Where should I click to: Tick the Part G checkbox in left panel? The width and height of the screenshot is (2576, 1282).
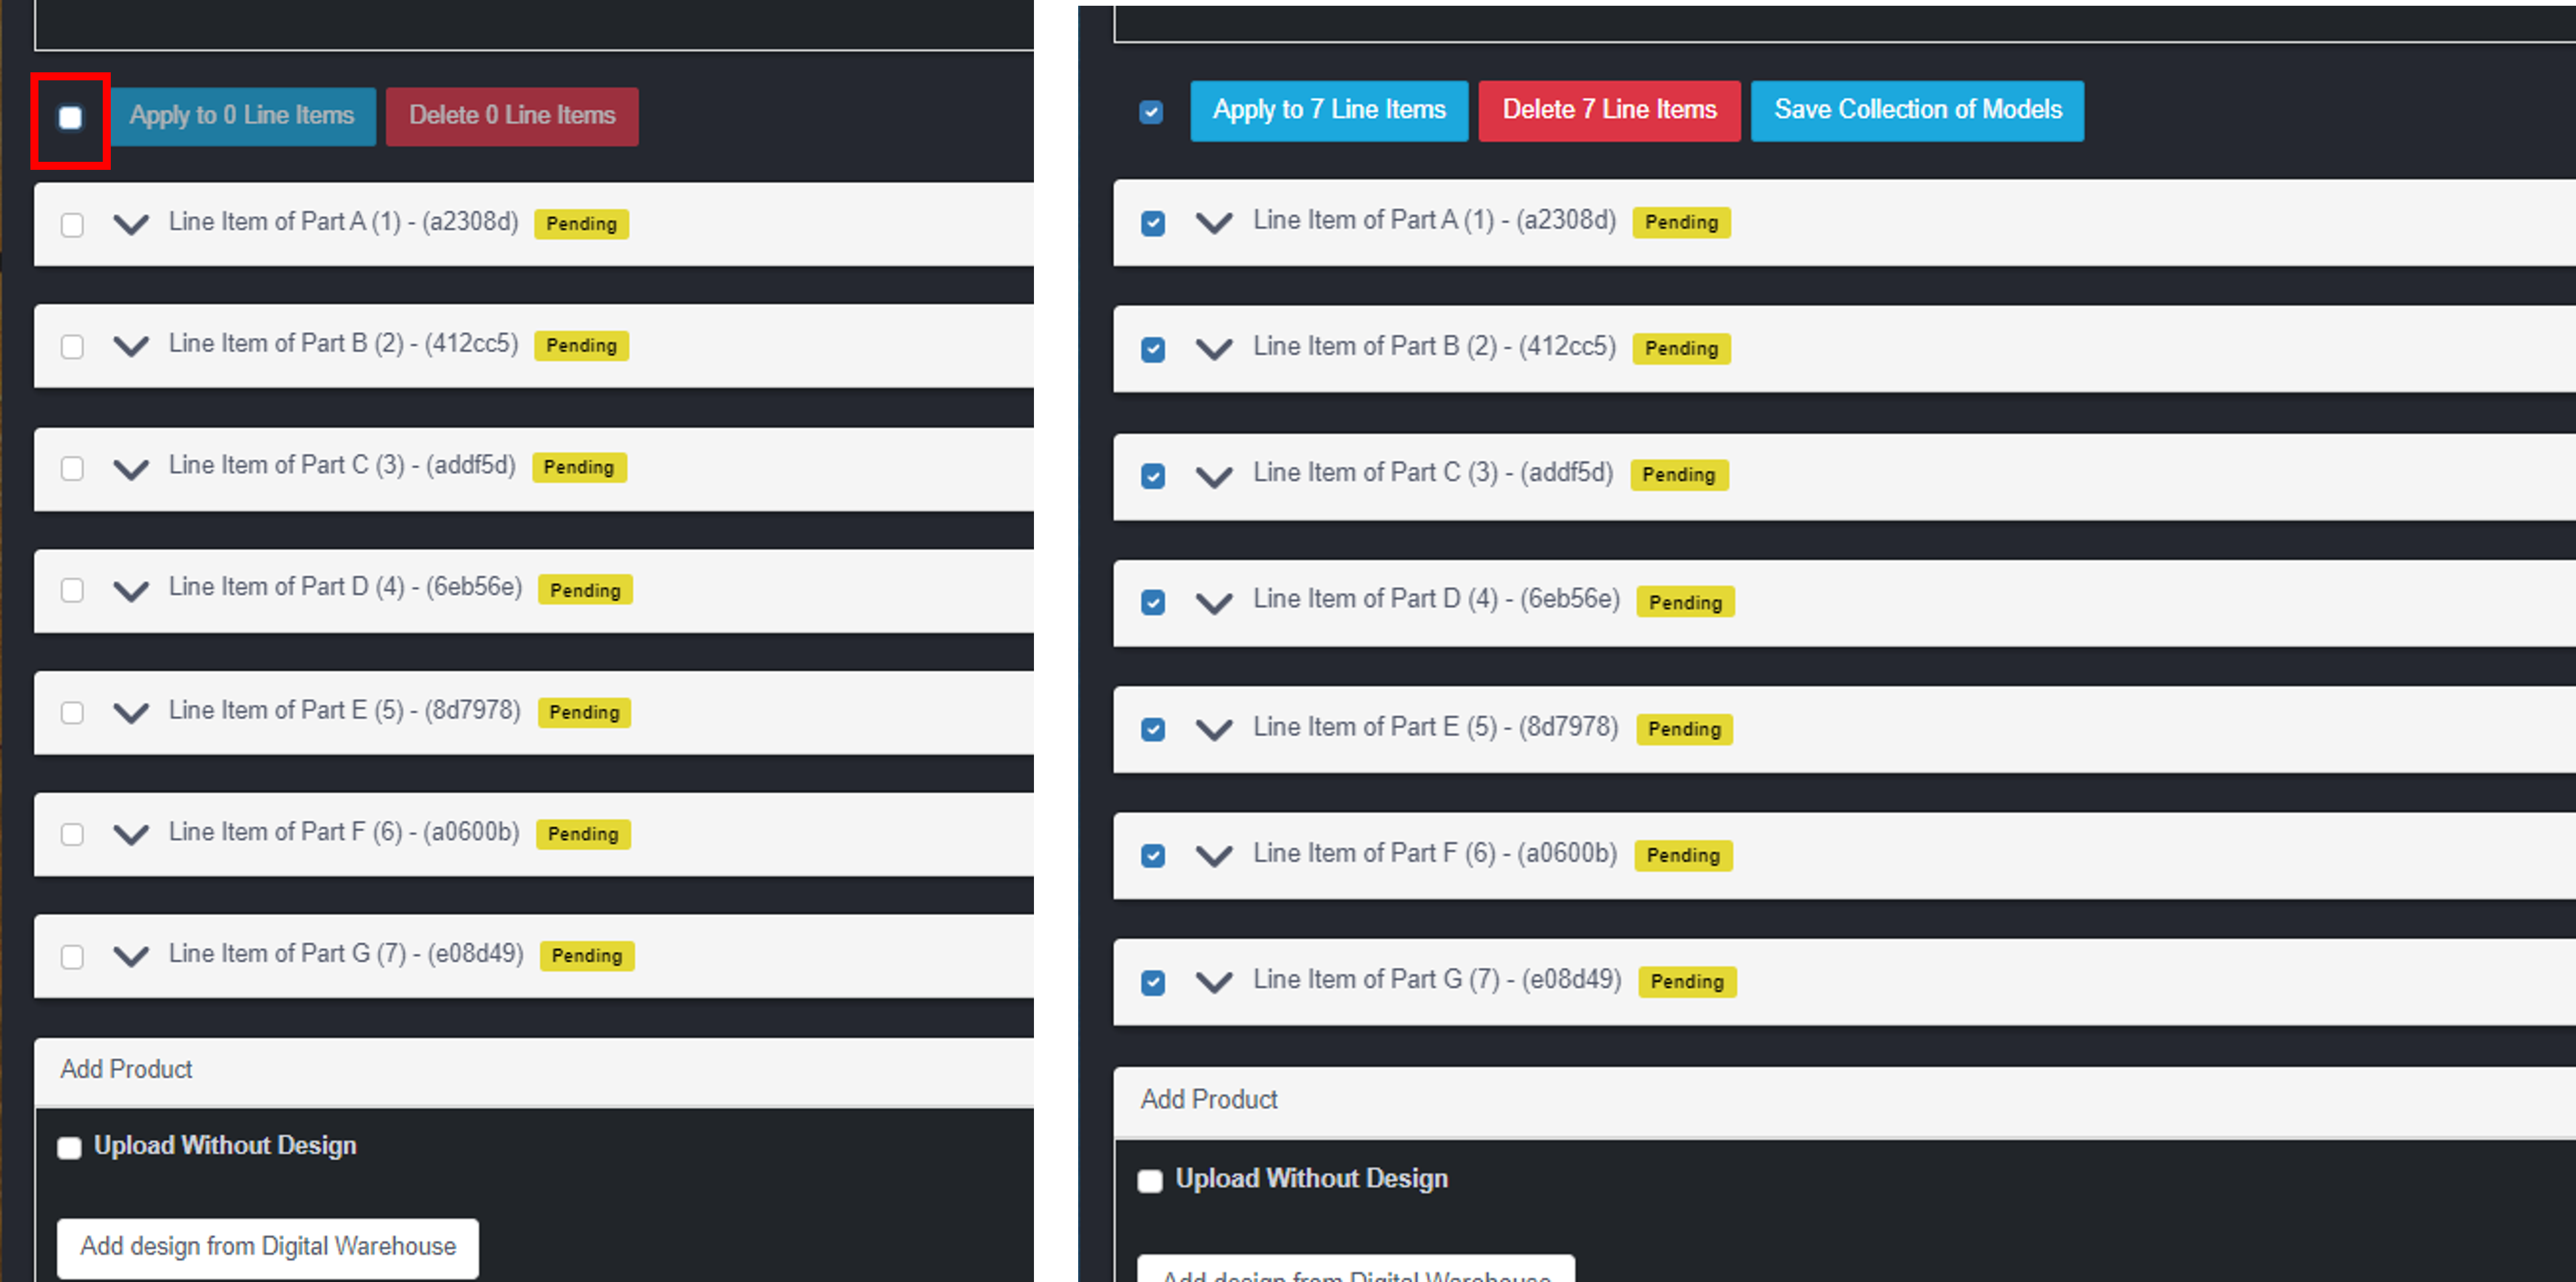[72, 956]
